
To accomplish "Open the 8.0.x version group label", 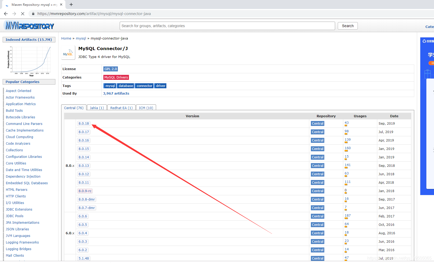I will click(x=70, y=165).
